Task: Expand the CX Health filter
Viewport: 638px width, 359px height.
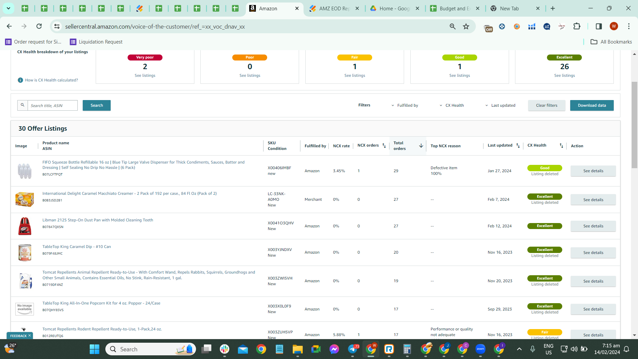Action: click(x=452, y=105)
